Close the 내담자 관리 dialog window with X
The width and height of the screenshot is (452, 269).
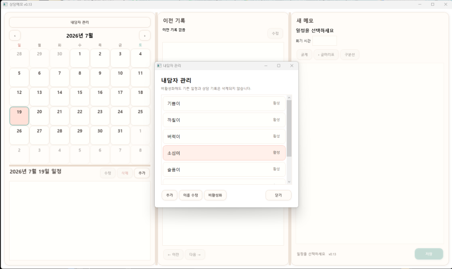point(292,66)
